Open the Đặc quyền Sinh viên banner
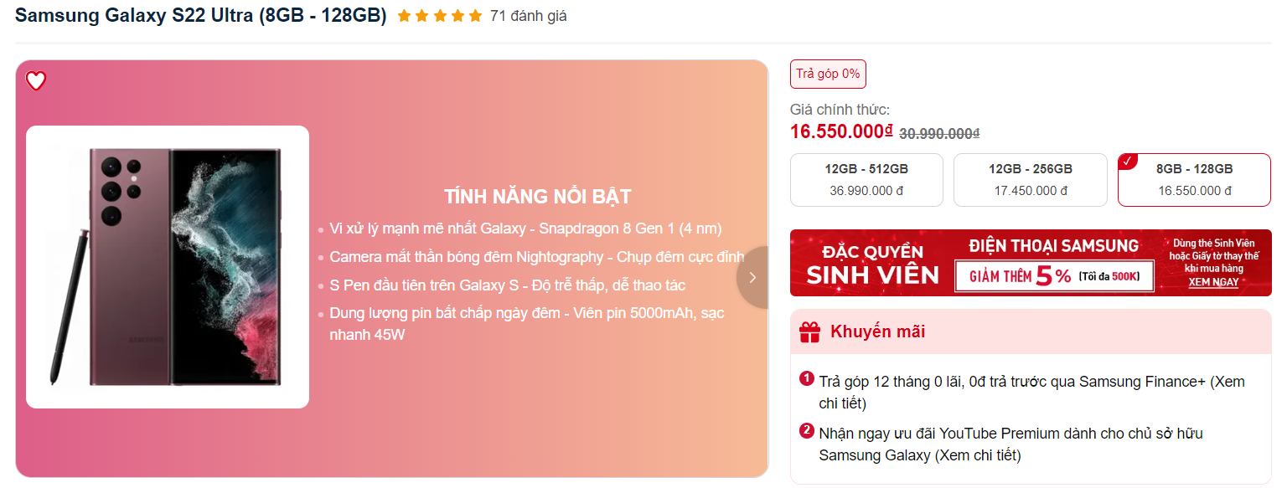 pos(1031,263)
